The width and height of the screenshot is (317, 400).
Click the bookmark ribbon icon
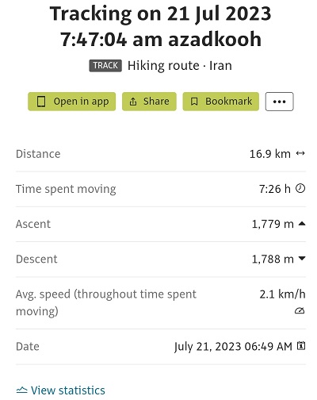(x=194, y=102)
